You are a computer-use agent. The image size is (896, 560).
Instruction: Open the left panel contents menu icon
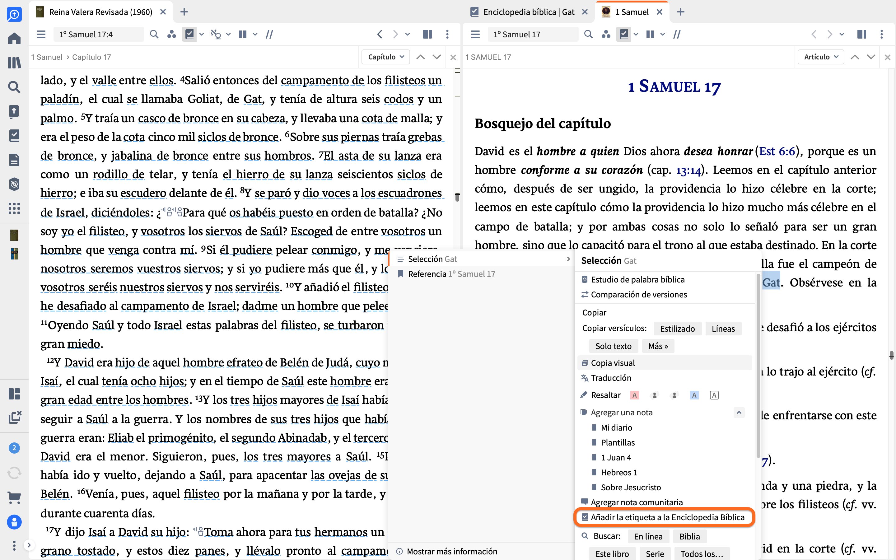[41, 35]
